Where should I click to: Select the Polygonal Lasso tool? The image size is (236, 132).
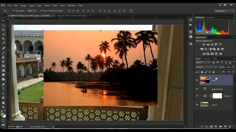[3, 30]
